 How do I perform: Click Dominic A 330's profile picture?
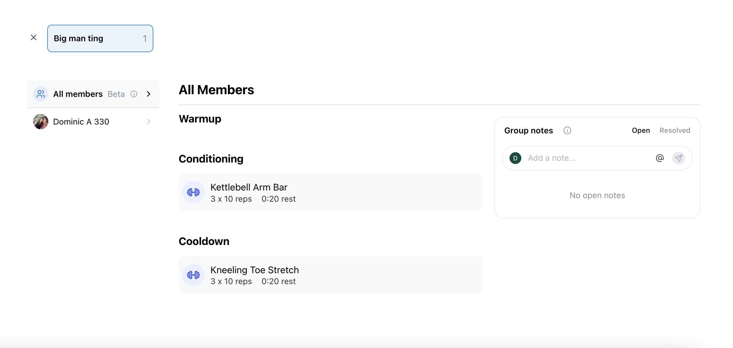click(x=40, y=122)
